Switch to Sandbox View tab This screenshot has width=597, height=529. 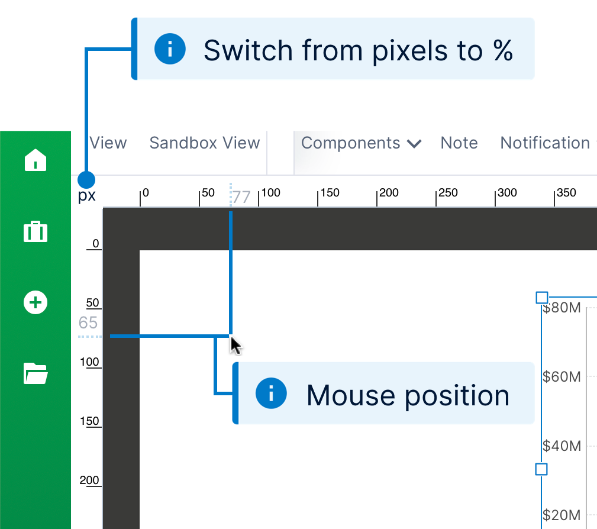205,143
